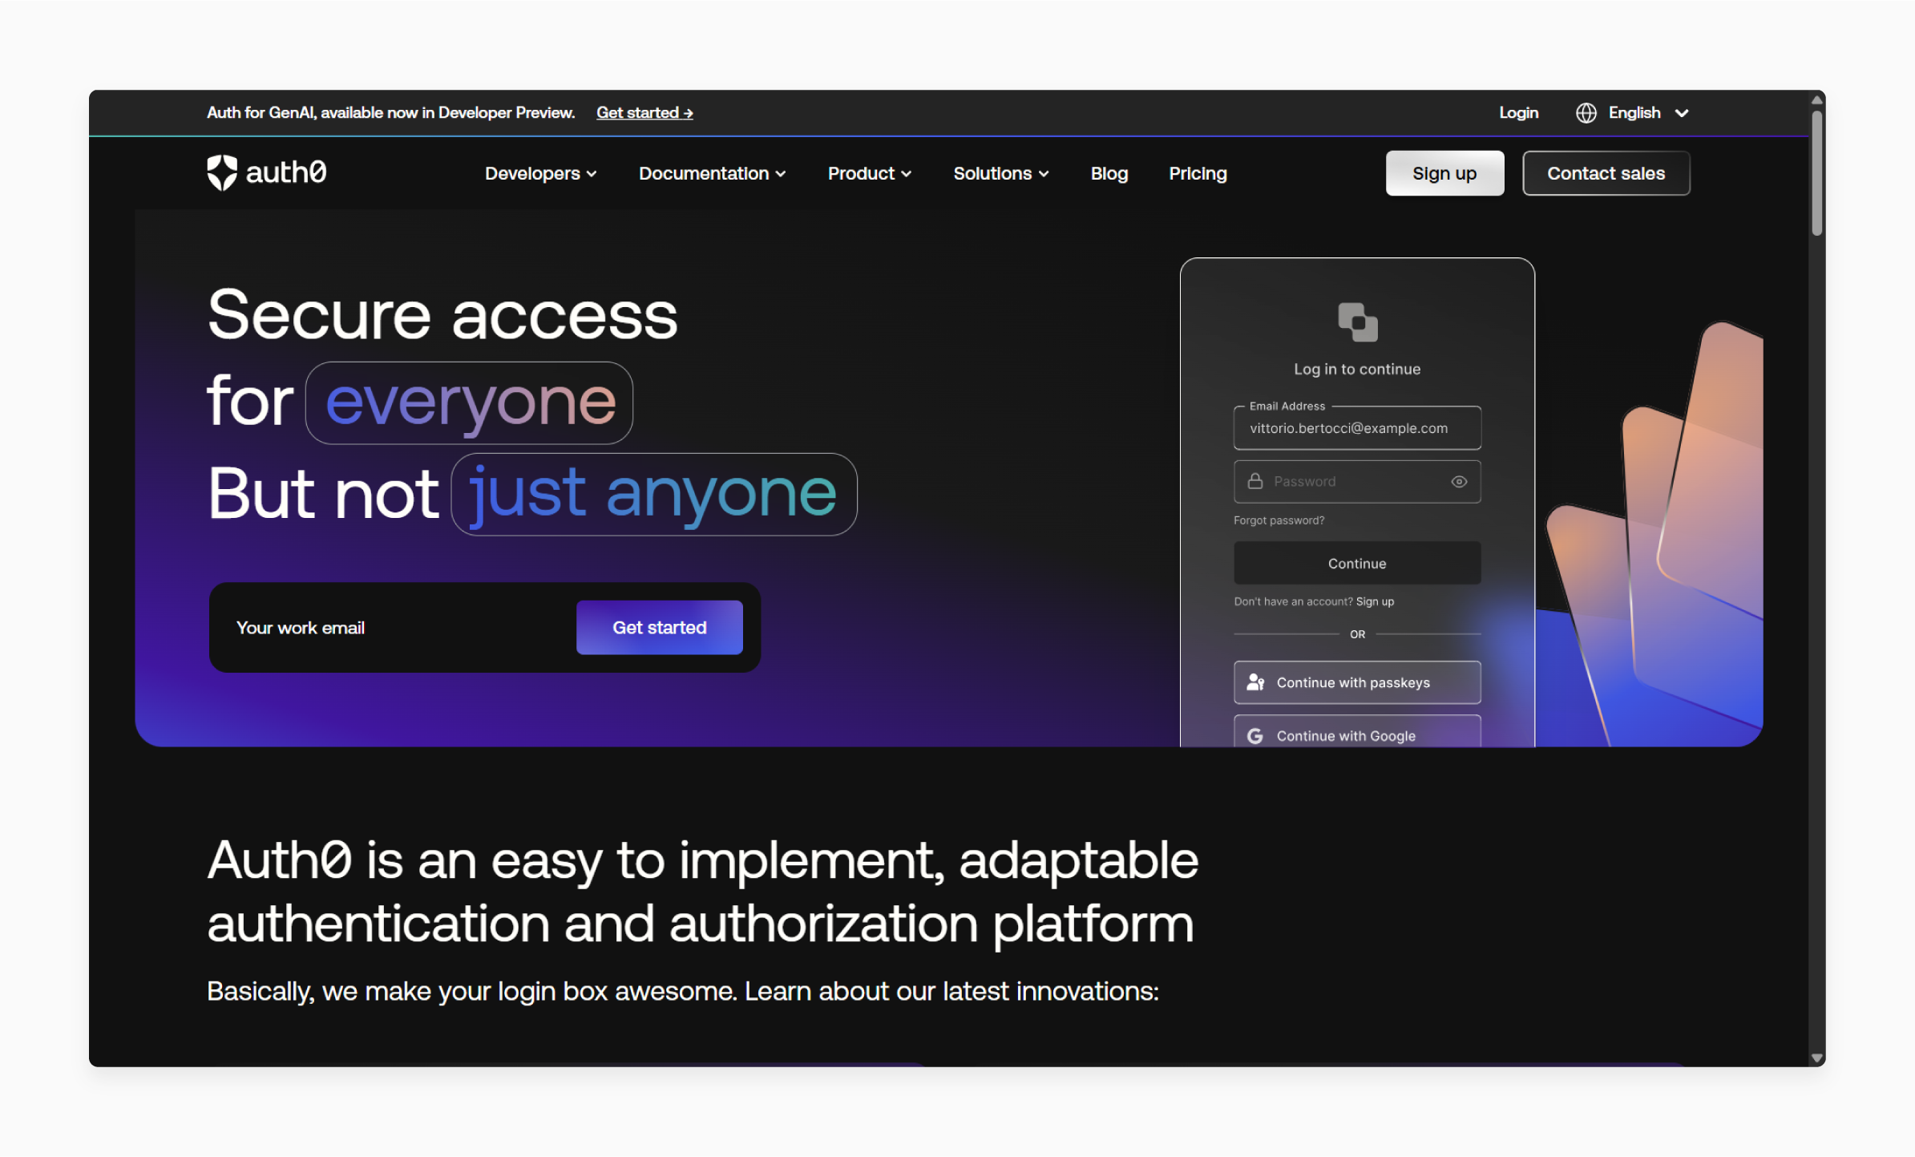This screenshot has width=1915, height=1157.
Task: Click the vertical scrollbar thumb
Action: pyautogui.click(x=1816, y=172)
